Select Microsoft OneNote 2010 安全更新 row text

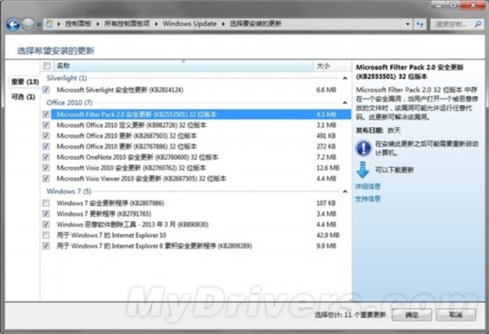click(137, 157)
